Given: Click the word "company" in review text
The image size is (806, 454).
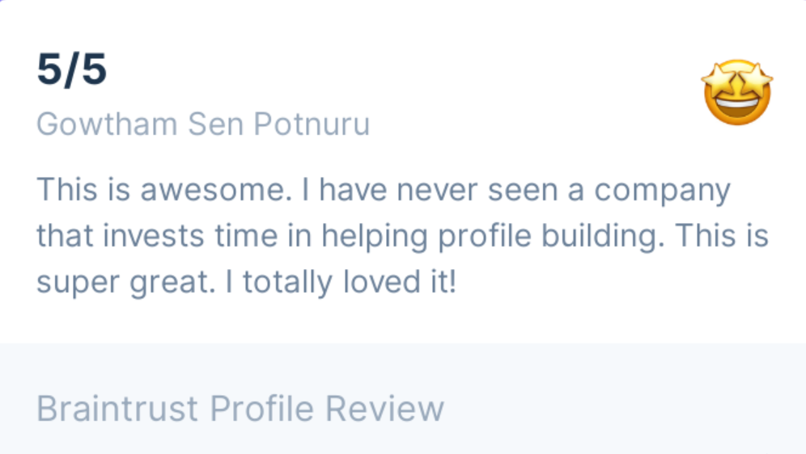Looking at the screenshot, I should 662,191.
